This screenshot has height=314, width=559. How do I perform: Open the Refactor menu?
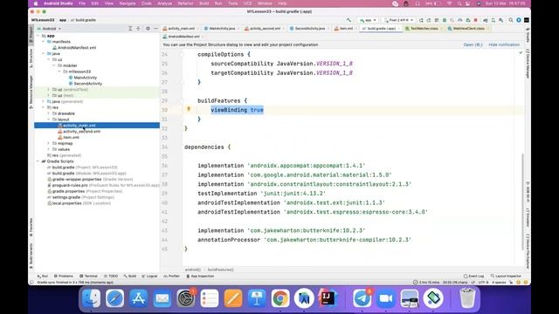185,3
